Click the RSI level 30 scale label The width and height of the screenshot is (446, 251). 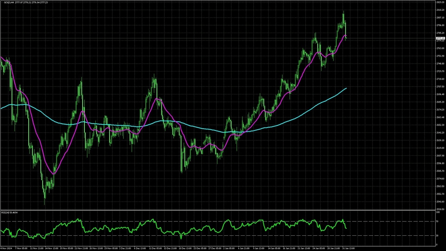pos(437,235)
